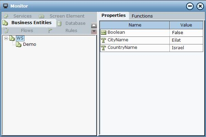Click the Value column header
The width and height of the screenshot is (206, 137).
coord(186,25)
